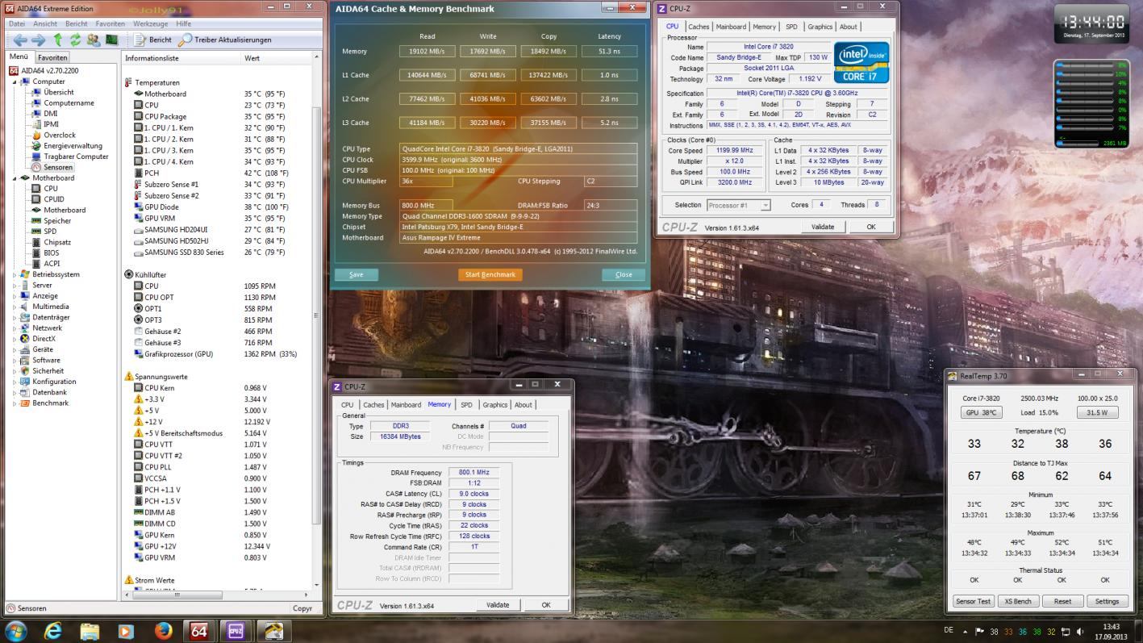Open the Windows Start menu
Screen dimensions: 1143x643
click(16, 631)
